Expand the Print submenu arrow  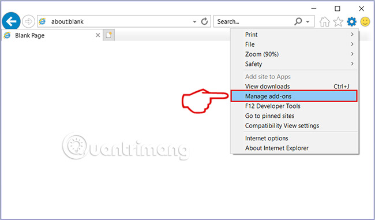coord(352,35)
